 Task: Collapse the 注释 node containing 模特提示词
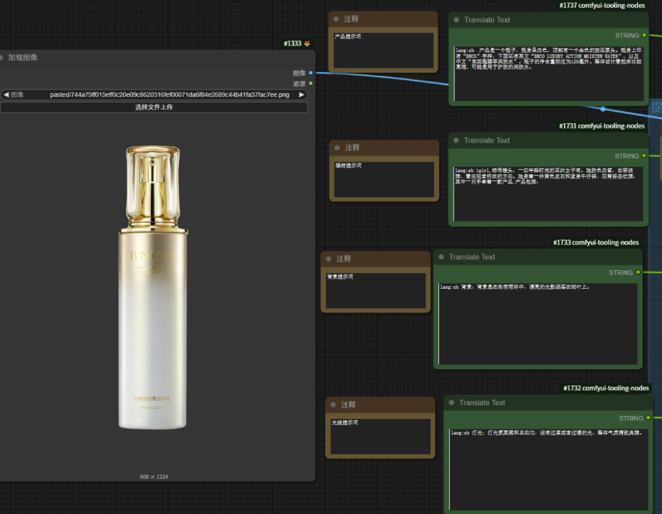[x=337, y=148]
